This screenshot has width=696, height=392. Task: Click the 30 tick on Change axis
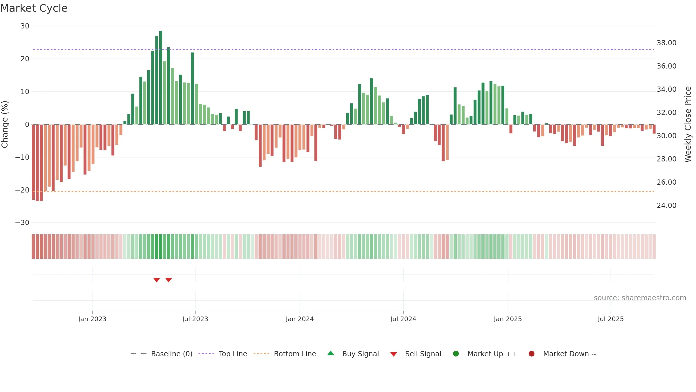pos(25,26)
